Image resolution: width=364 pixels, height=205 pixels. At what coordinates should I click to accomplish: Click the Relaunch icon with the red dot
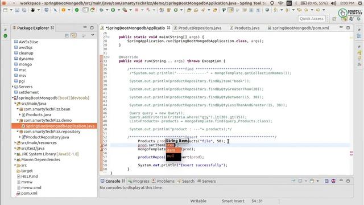coord(93,10)
